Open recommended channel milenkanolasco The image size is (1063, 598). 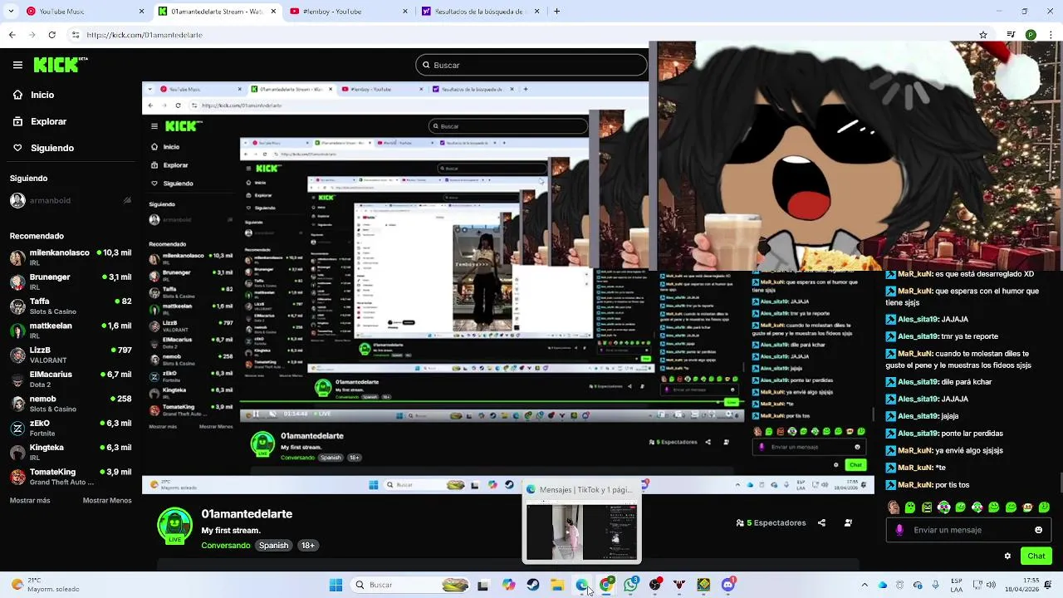(70, 257)
